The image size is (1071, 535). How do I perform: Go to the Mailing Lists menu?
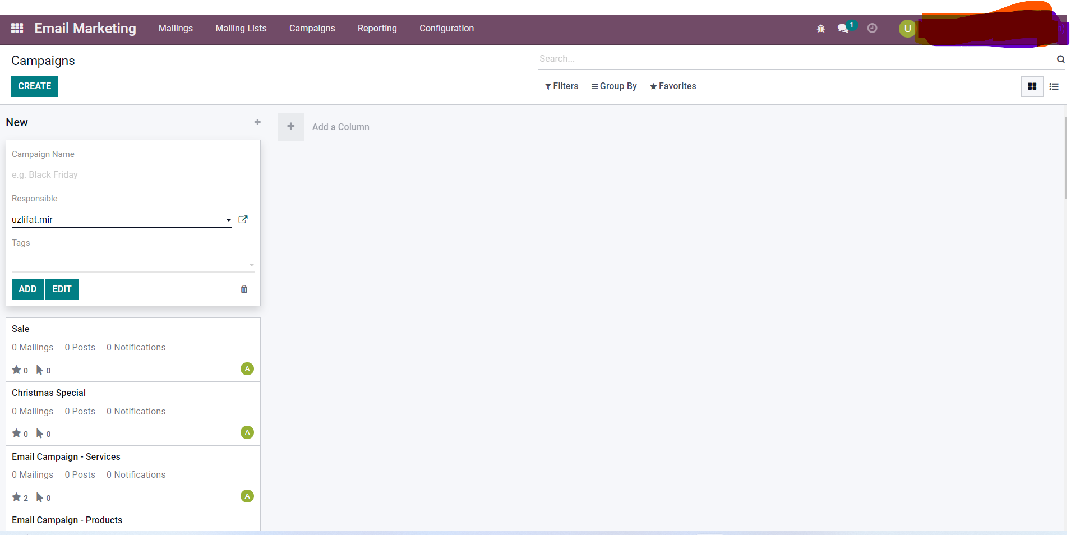[241, 28]
